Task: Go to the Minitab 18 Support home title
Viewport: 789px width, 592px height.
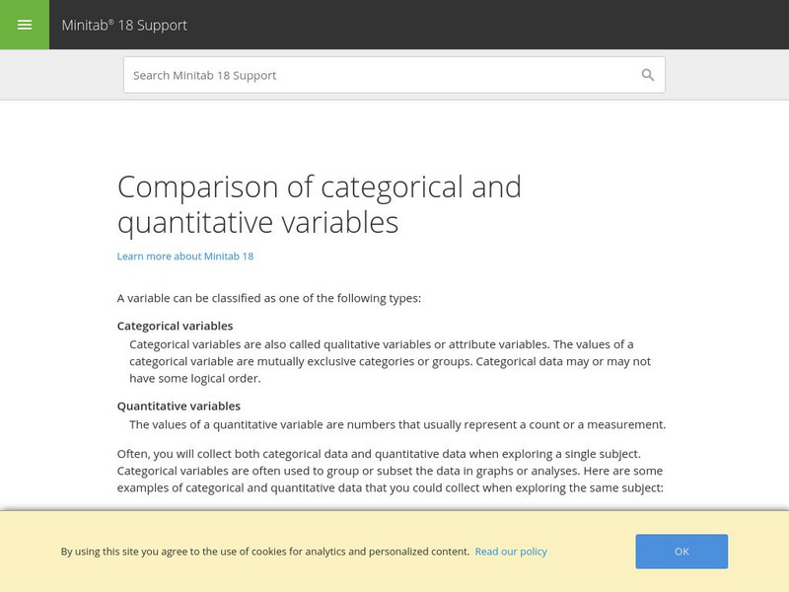Action: [x=124, y=26]
